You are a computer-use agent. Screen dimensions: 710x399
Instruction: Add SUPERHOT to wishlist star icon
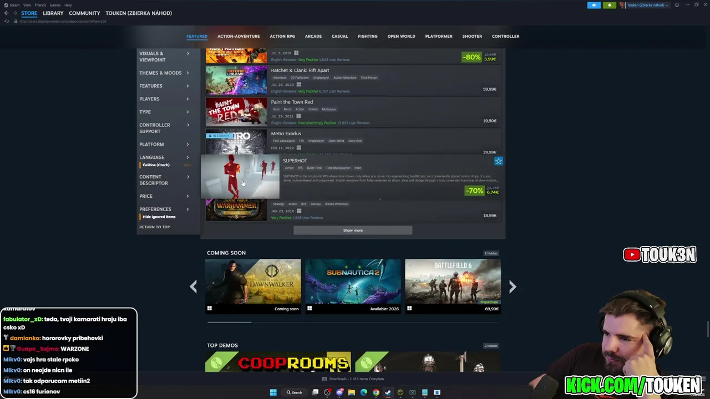click(499, 161)
